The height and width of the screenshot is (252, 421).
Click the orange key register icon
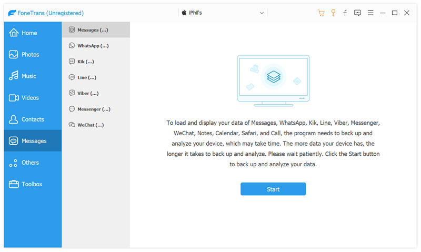(333, 13)
